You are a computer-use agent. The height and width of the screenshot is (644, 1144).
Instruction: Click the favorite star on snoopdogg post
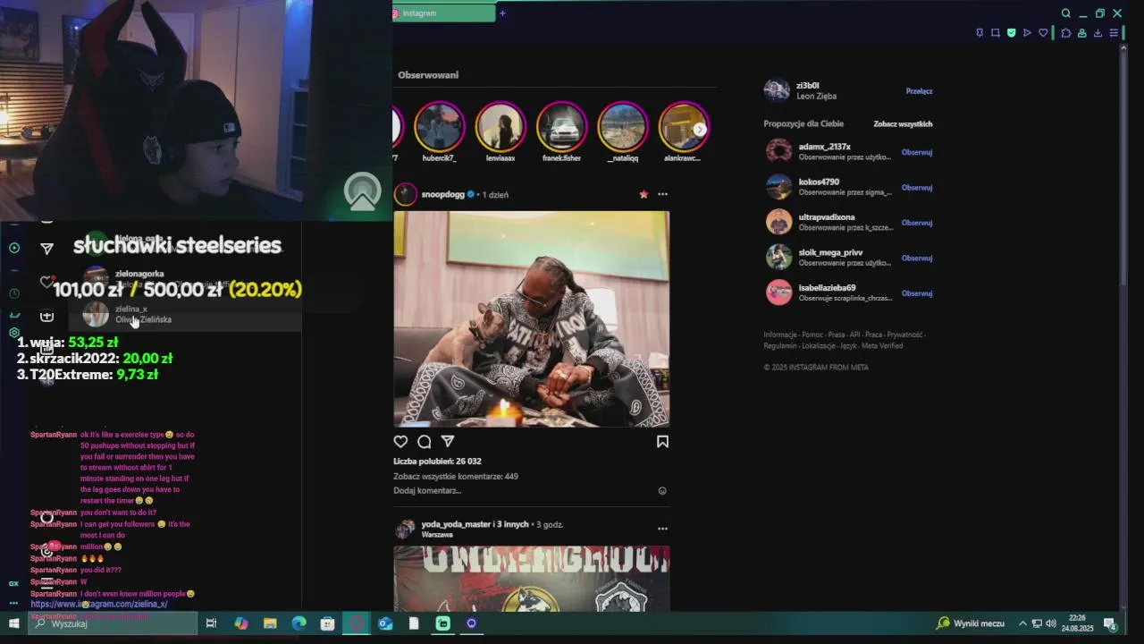[643, 194]
